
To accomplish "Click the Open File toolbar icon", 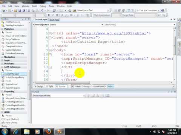I will pyautogui.click(x=15, y=10).
